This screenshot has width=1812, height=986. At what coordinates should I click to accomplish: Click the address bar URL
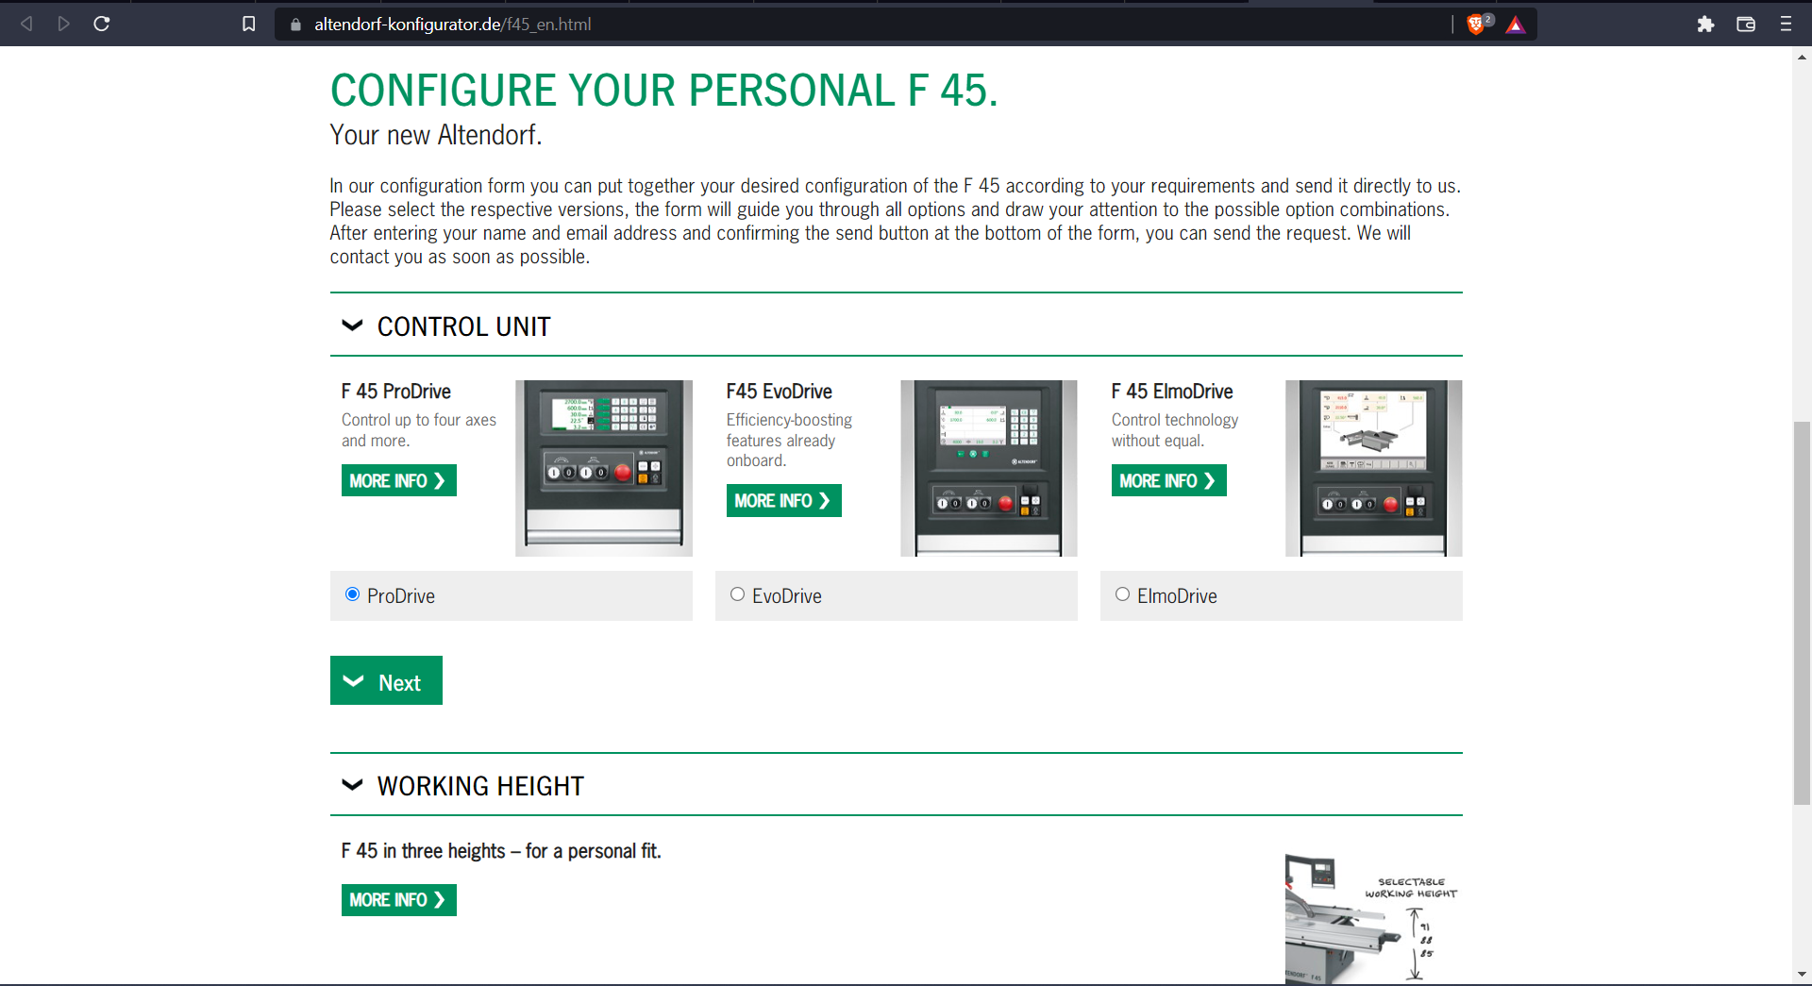click(x=453, y=24)
